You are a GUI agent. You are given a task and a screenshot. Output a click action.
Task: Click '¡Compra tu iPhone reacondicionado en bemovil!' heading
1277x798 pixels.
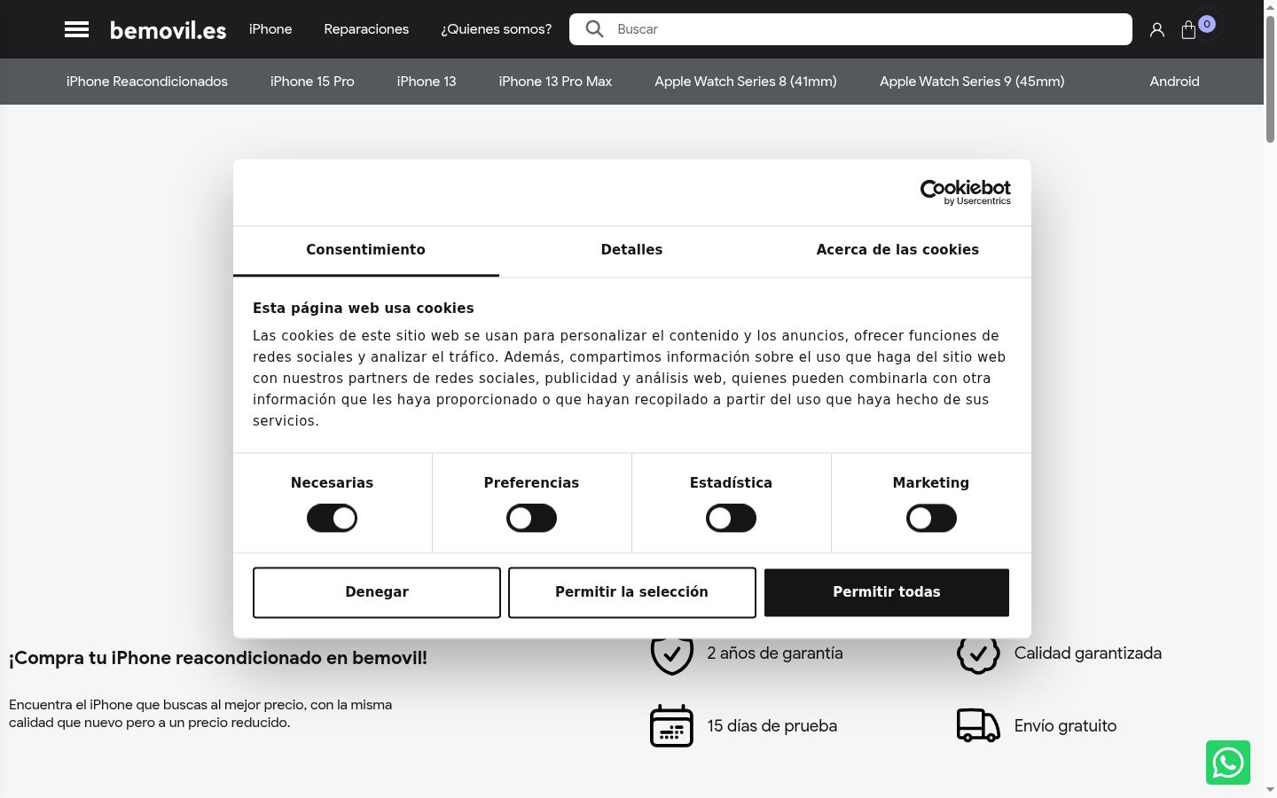(x=218, y=658)
